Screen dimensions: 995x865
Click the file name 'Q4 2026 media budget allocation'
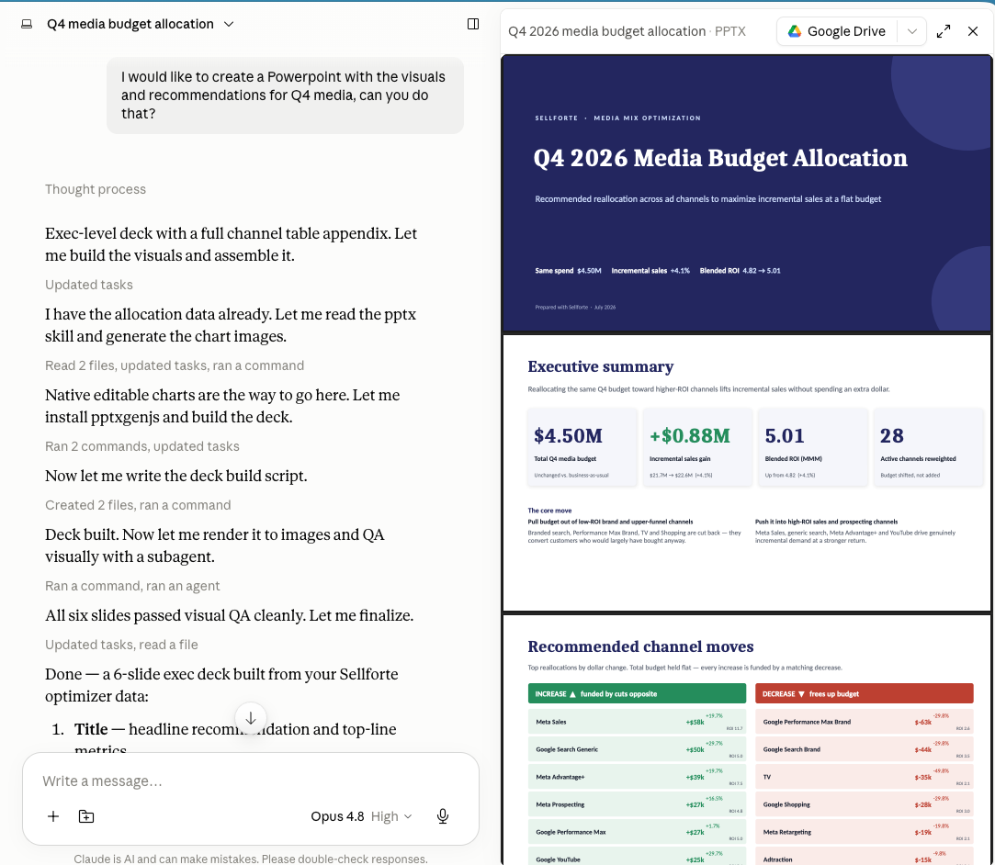click(606, 31)
